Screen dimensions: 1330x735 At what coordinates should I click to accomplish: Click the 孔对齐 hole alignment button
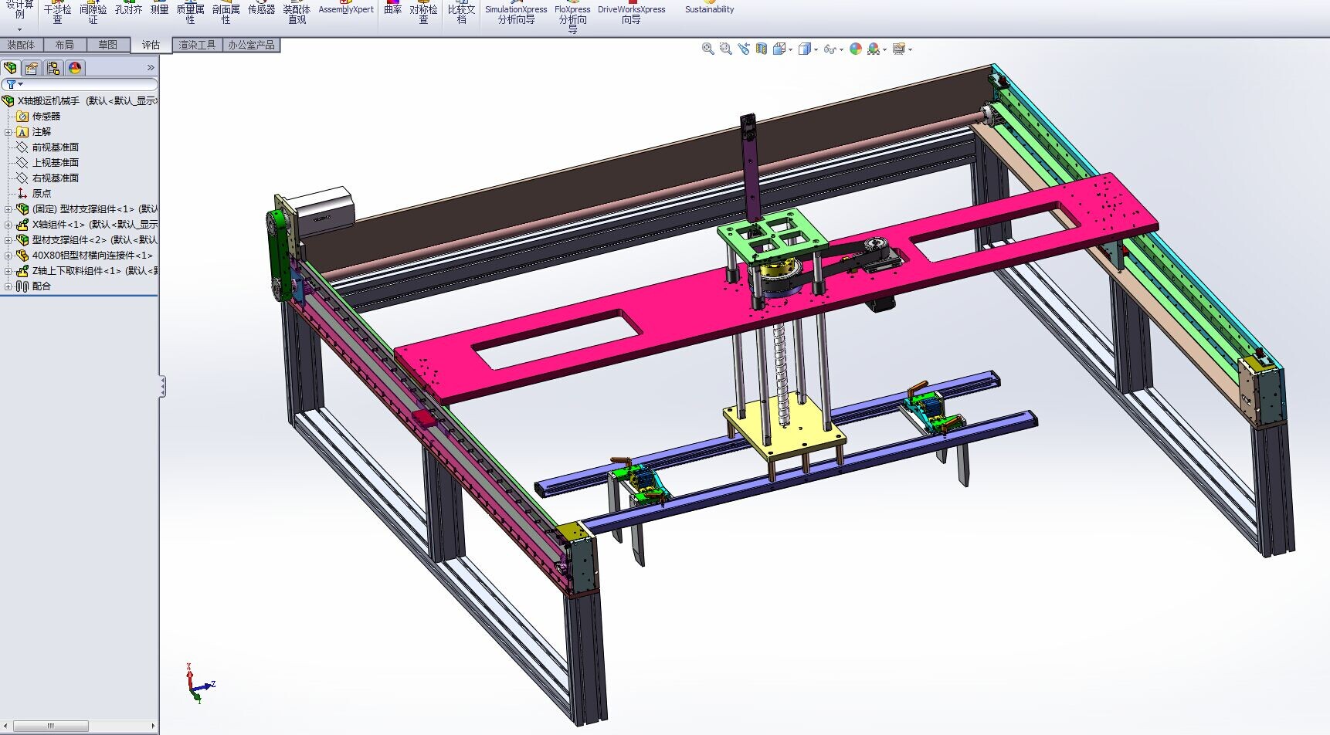(128, 8)
